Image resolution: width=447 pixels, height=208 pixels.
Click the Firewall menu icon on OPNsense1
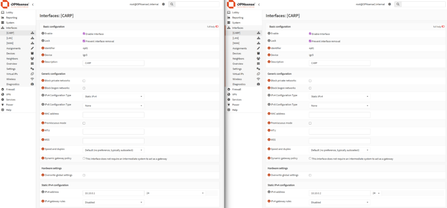click(3, 89)
